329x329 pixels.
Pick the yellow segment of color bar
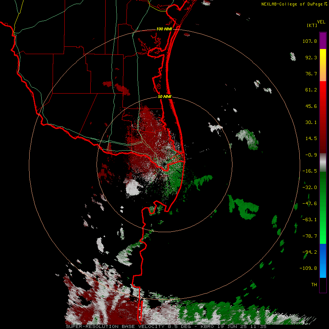[x=323, y=65]
